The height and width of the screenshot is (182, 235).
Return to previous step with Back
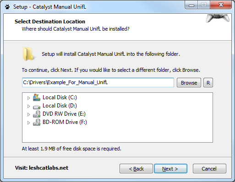pos(136,169)
